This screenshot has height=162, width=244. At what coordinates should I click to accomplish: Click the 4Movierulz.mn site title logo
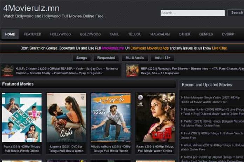click(31, 8)
